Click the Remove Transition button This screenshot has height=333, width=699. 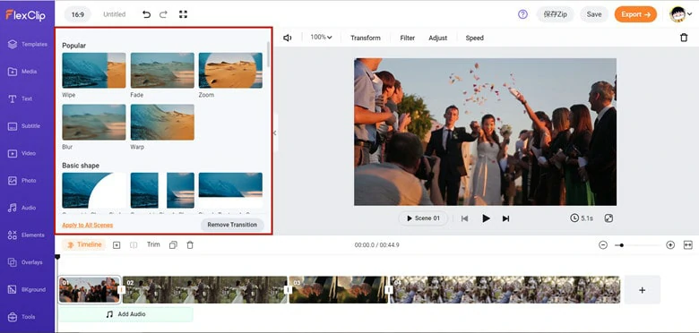(232, 225)
